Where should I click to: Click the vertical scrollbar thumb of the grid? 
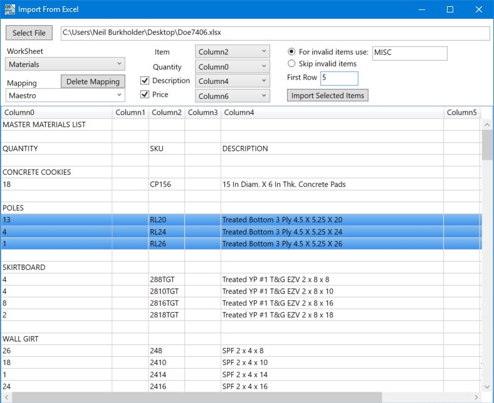point(487,144)
